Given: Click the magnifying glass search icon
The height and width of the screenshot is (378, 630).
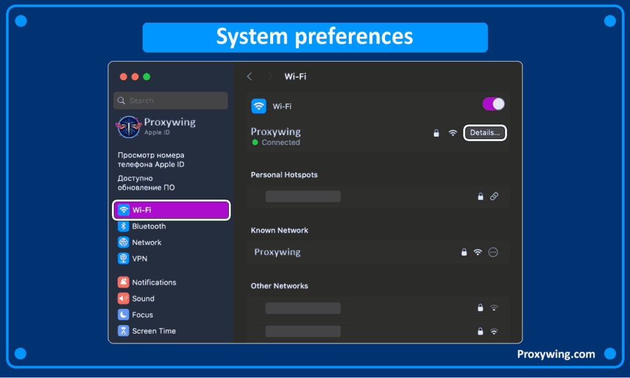Looking at the screenshot, I should click(121, 100).
